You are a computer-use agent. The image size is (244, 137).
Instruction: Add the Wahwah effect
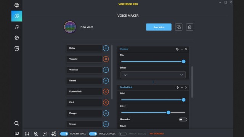[x=106, y=70]
